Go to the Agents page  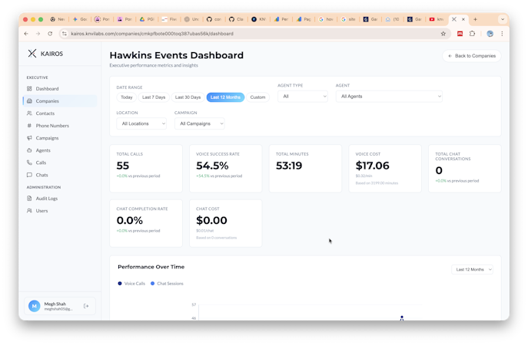tap(43, 150)
